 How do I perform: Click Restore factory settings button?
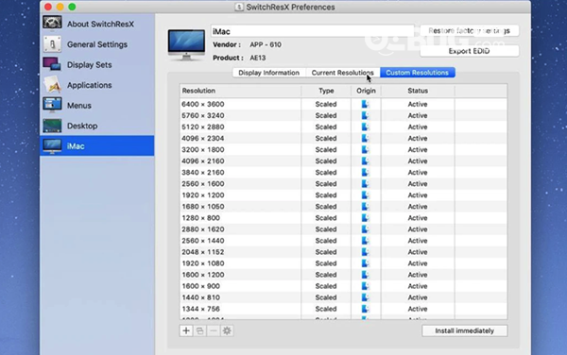(x=470, y=31)
